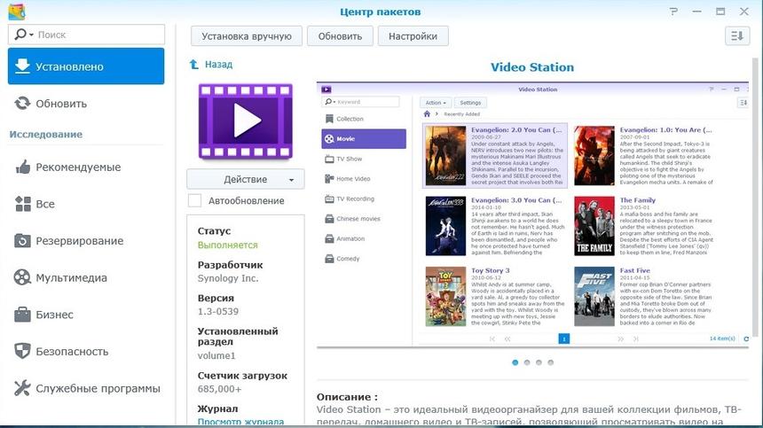Screen dimensions: 763x428
Task: Open the search options magnifier dropdown
Action: tap(24, 35)
